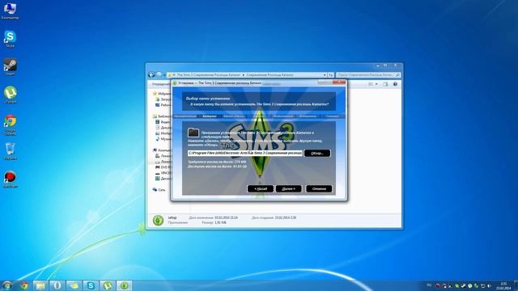Click the refresh button beside Explorer address bar
The image size is (518, 291).
point(331,75)
